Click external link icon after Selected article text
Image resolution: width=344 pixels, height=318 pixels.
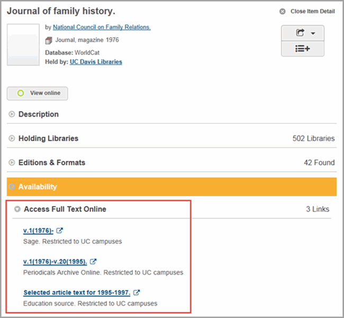pyautogui.click(x=137, y=292)
